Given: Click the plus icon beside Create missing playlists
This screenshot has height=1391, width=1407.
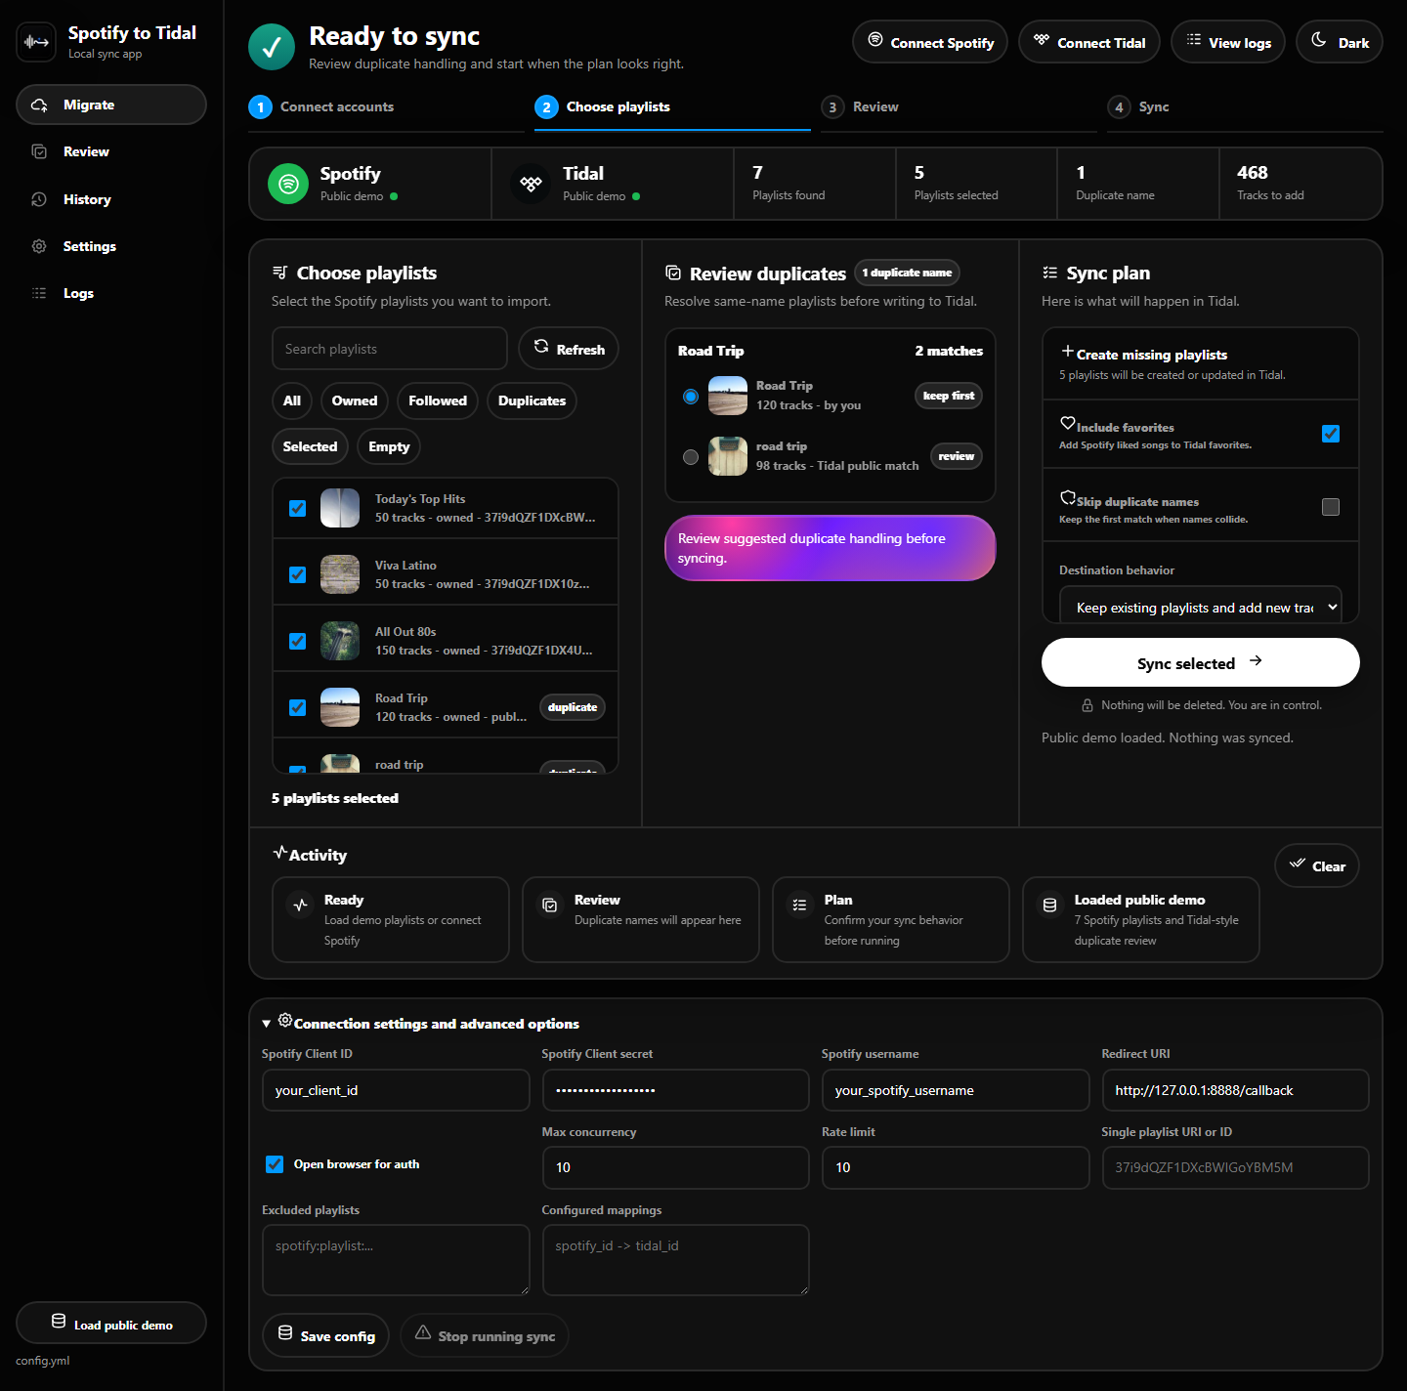Looking at the screenshot, I should [1068, 351].
